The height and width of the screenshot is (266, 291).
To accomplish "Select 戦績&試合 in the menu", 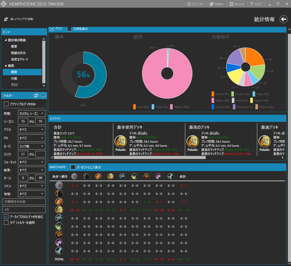I will click(x=18, y=53).
